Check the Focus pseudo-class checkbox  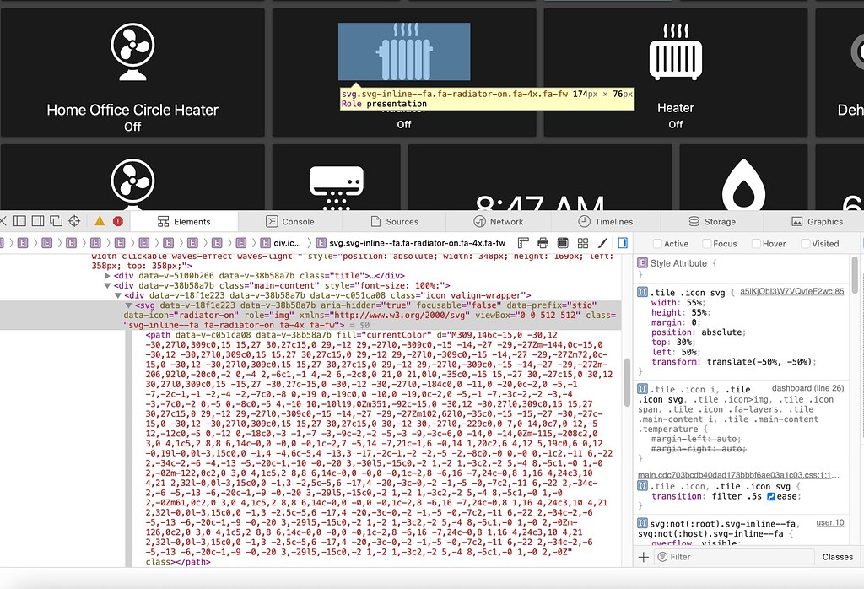(706, 244)
